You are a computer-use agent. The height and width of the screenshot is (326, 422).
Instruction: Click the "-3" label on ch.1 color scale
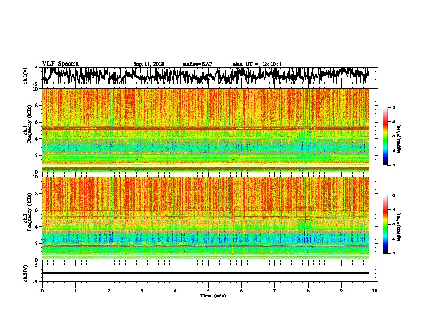(393, 108)
